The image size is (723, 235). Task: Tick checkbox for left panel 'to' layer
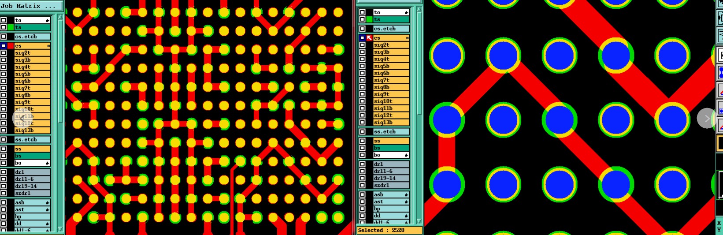click(x=4, y=20)
